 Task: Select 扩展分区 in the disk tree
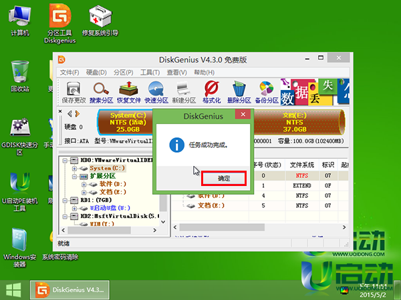pyautogui.click(x=102, y=176)
